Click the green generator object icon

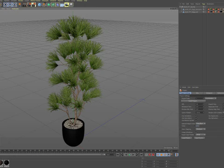click(x=49, y=5)
